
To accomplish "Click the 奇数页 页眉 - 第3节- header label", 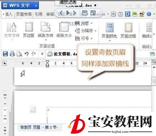I will pos(39,127).
